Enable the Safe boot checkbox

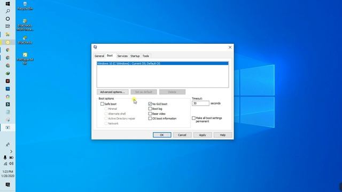coord(102,104)
